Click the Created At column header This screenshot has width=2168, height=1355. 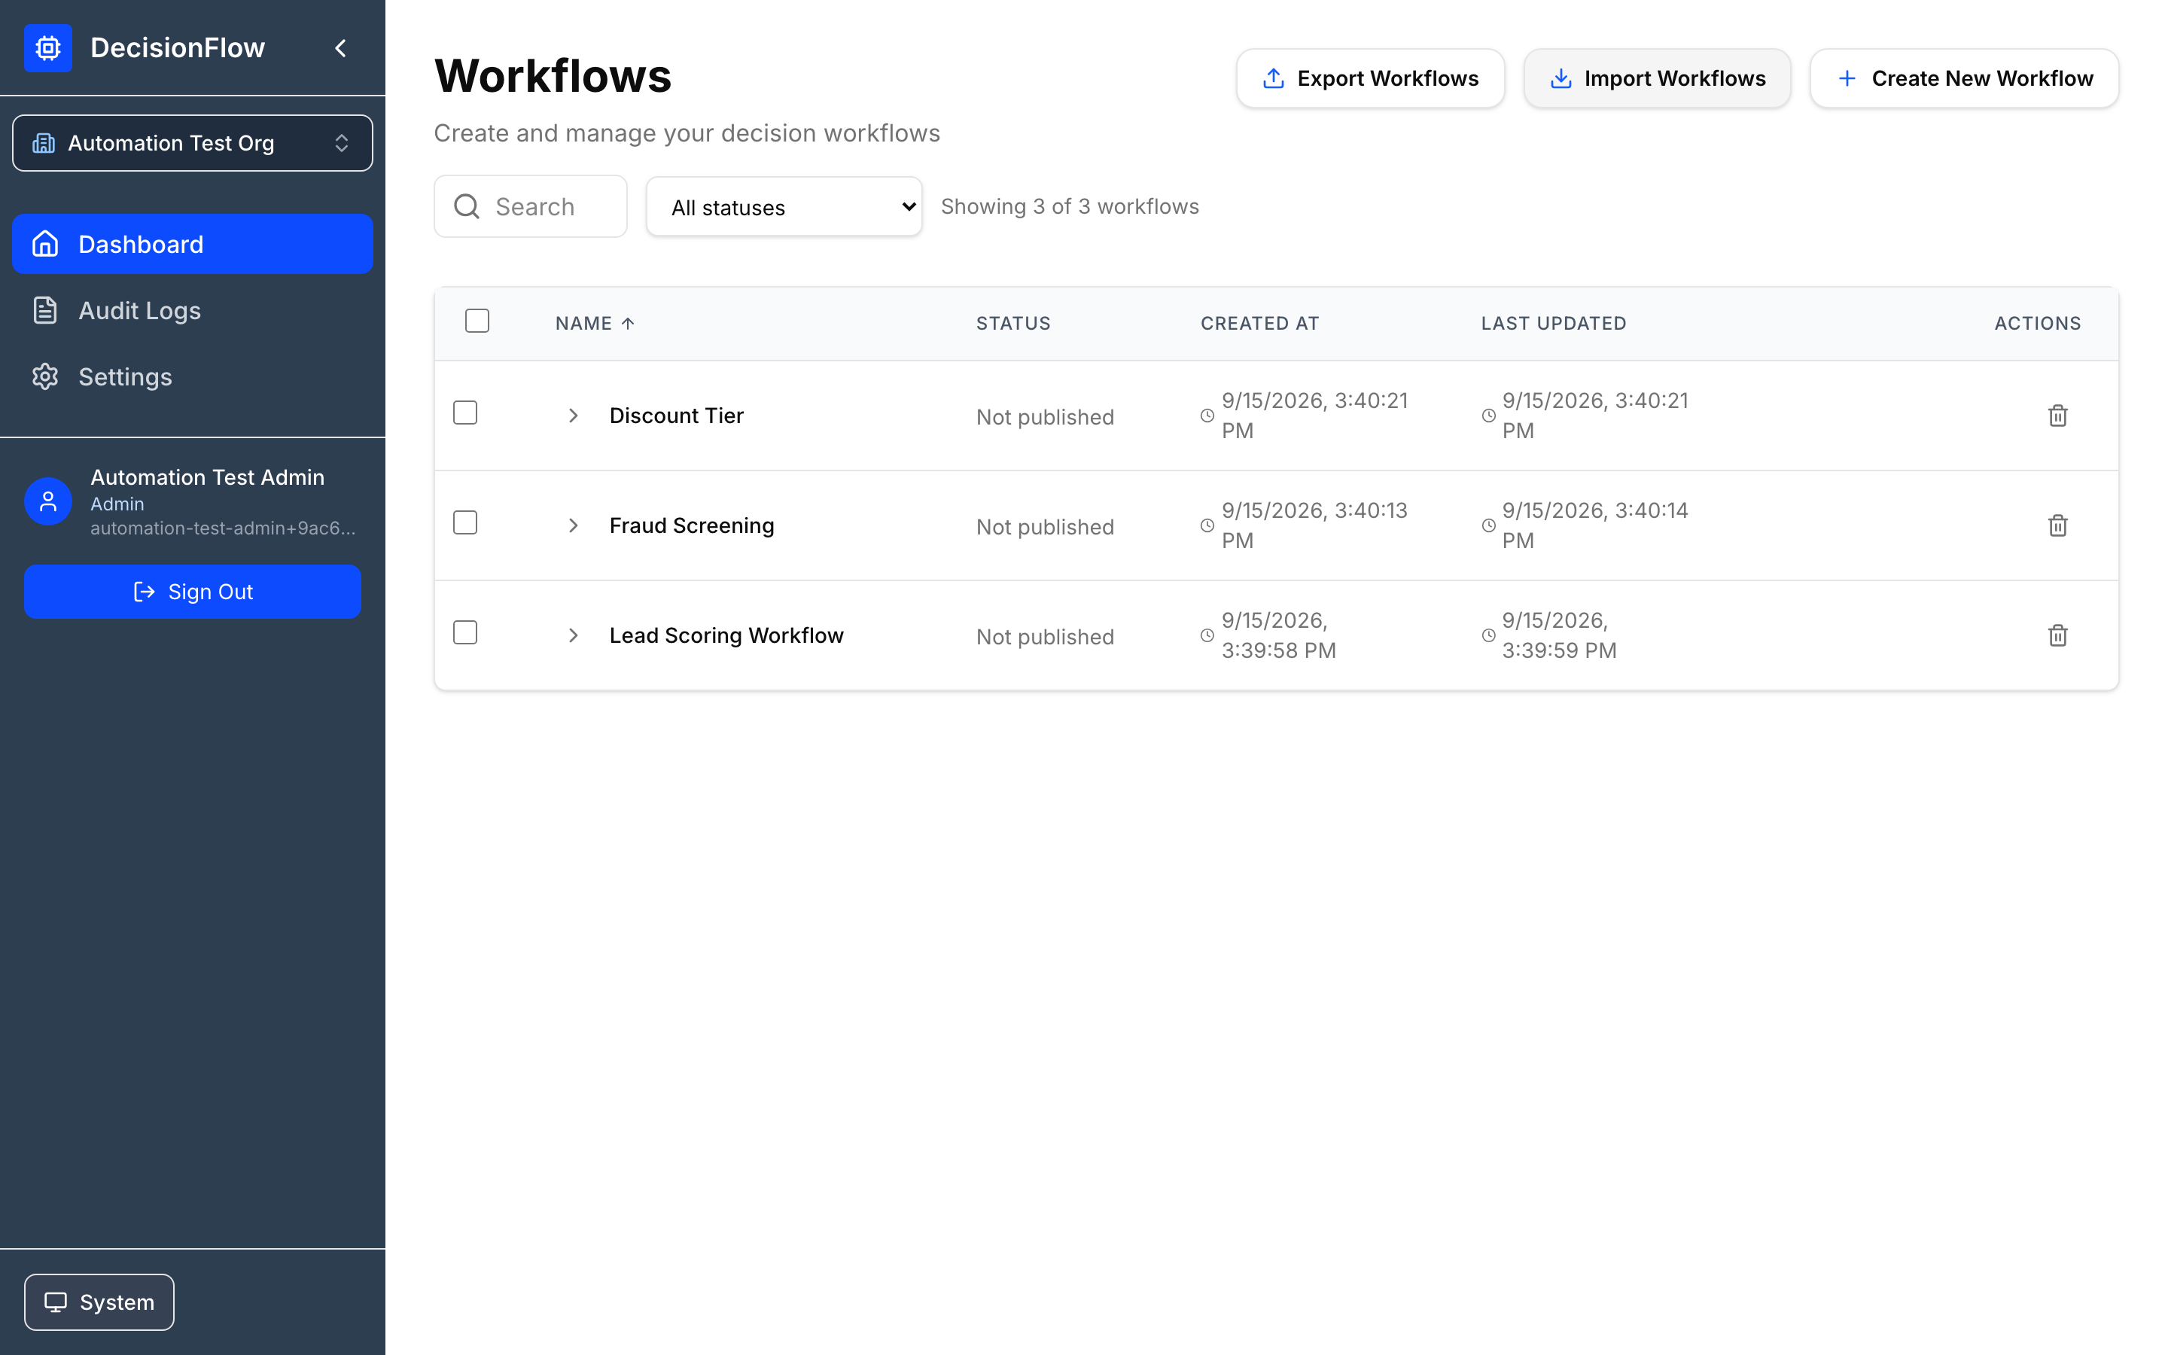click(x=1259, y=324)
